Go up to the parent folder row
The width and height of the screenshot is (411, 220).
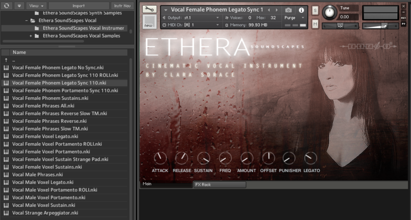pos(64,60)
